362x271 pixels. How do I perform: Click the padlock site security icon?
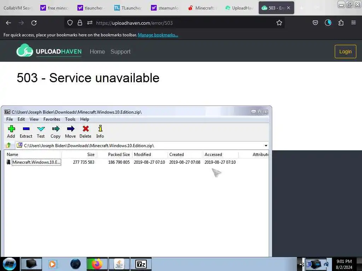80,23
